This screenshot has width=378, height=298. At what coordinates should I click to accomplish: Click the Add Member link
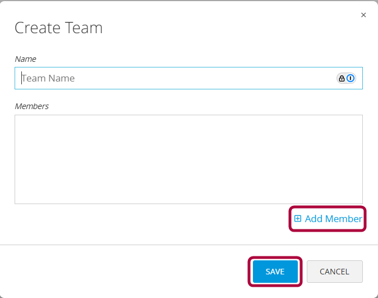[333, 219]
